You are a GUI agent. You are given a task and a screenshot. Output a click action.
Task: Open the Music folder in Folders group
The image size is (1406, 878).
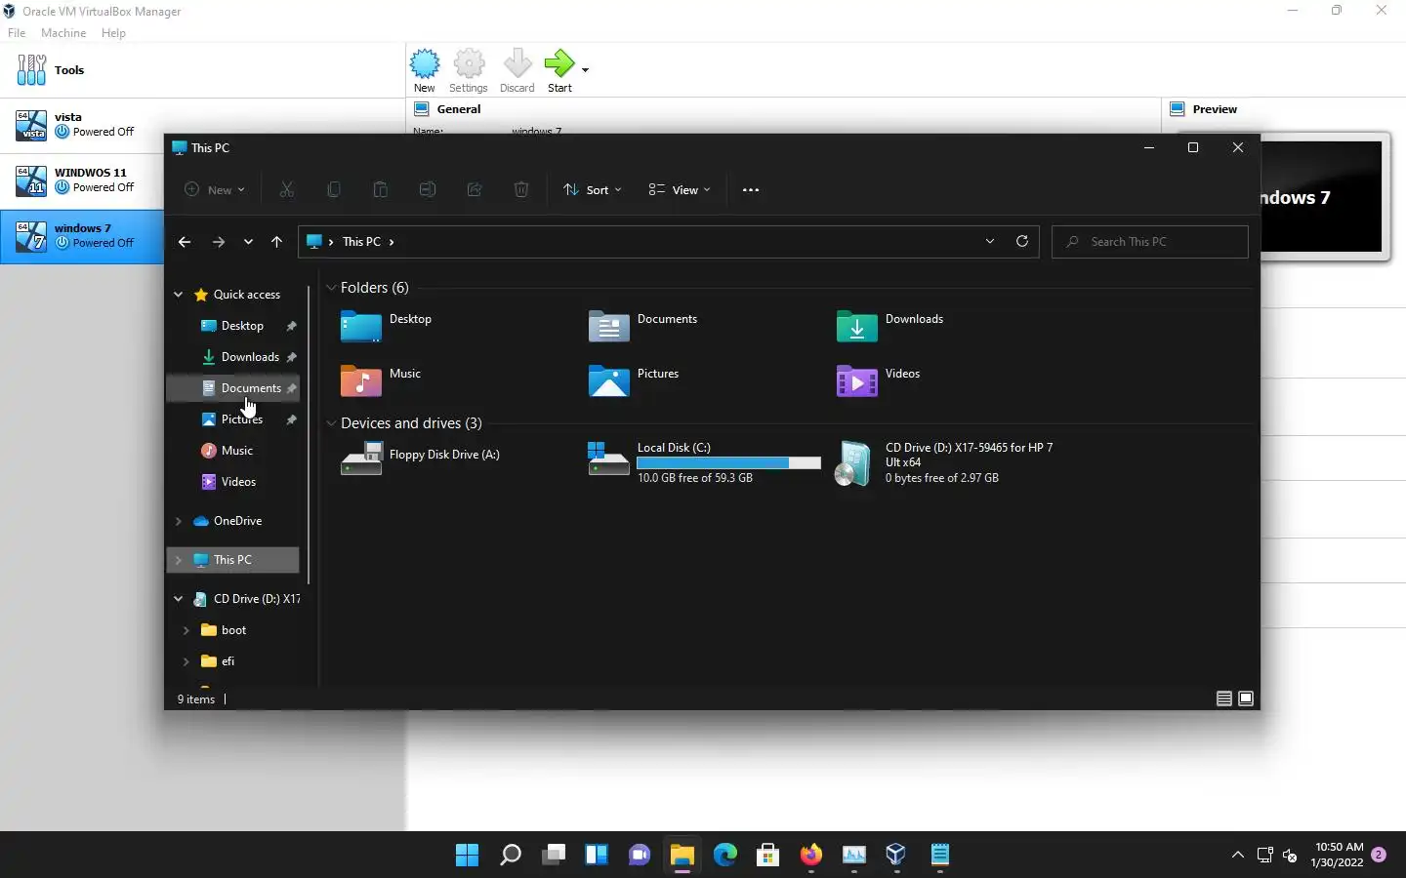click(x=381, y=380)
